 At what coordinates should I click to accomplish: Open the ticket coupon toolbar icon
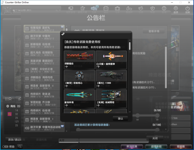pyautogui.click(x=141, y=9)
